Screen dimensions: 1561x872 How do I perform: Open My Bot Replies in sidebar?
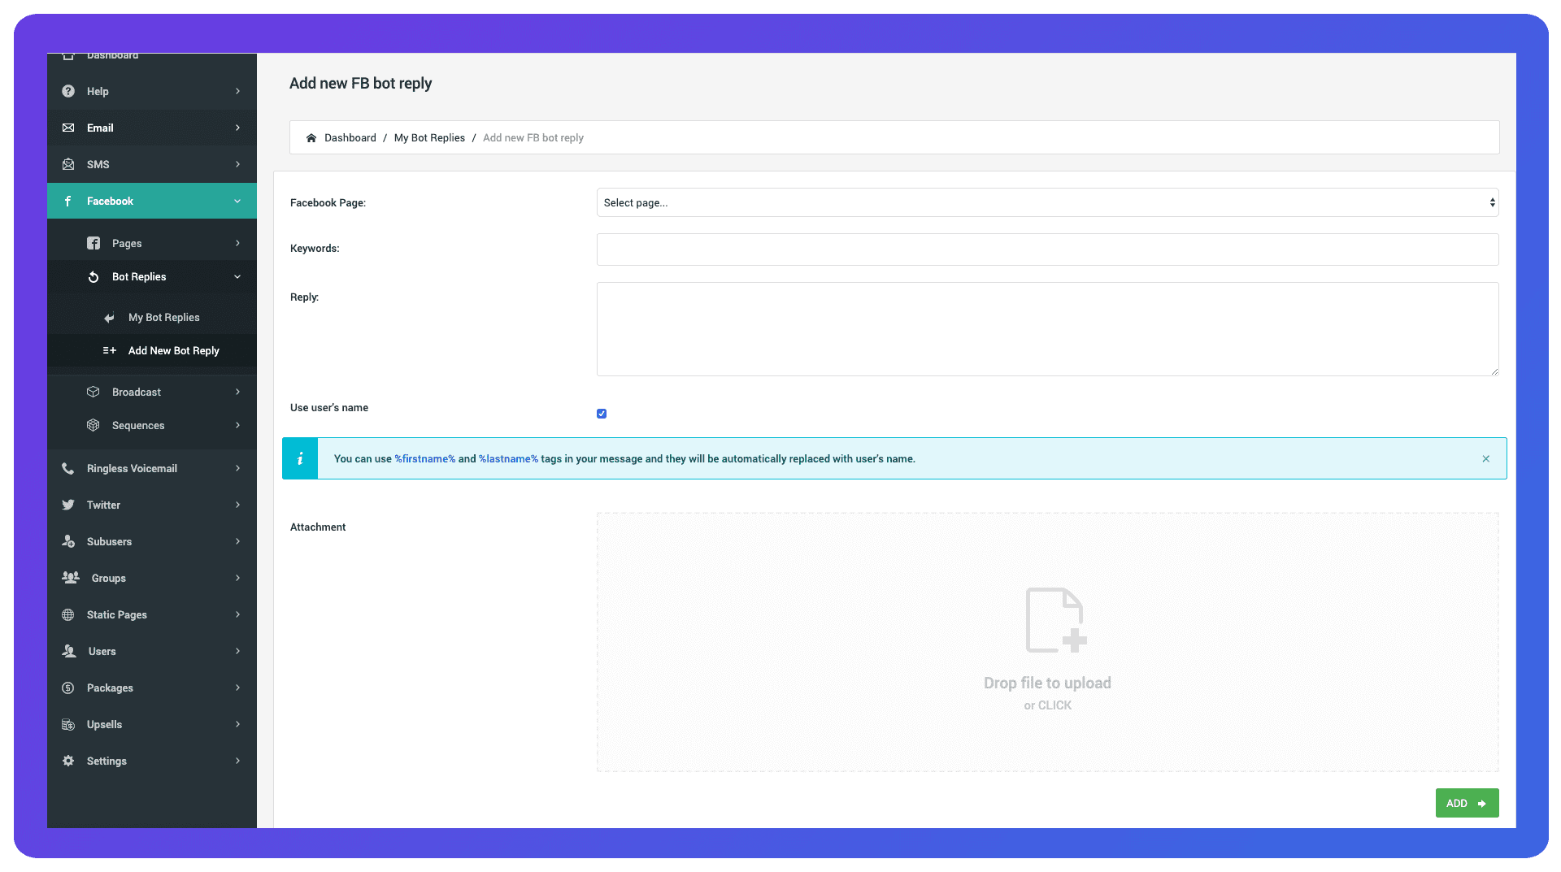pyautogui.click(x=163, y=318)
